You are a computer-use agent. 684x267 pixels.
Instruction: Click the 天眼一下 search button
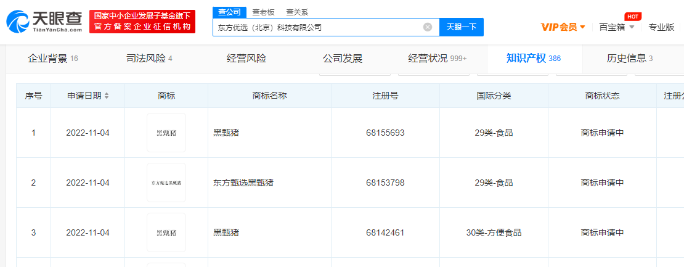pos(461,27)
